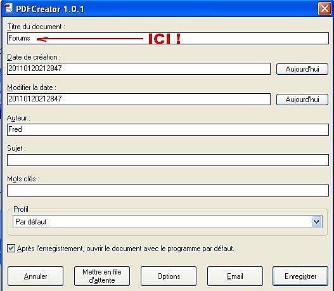This screenshot has height=291, width=334.
Task: Uncheck the open document after saving checkbox
Action: pyautogui.click(x=11, y=249)
